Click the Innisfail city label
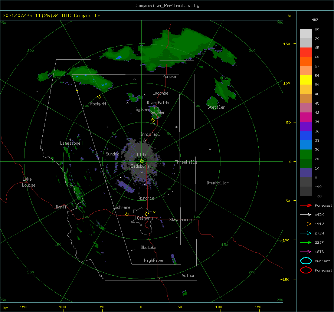 click(x=150, y=134)
